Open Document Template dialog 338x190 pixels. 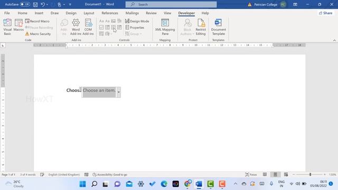(218, 27)
